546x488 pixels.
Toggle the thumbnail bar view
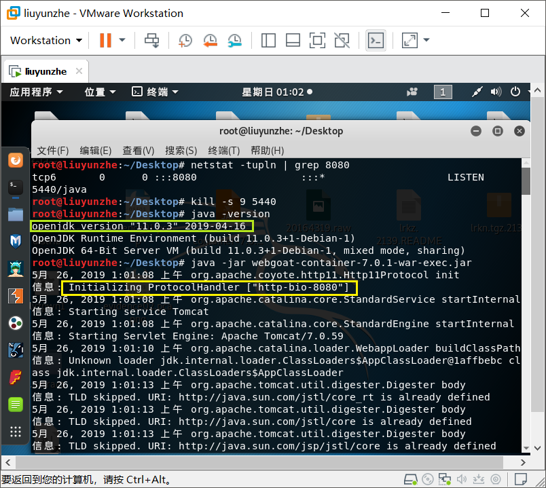(x=293, y=40)
